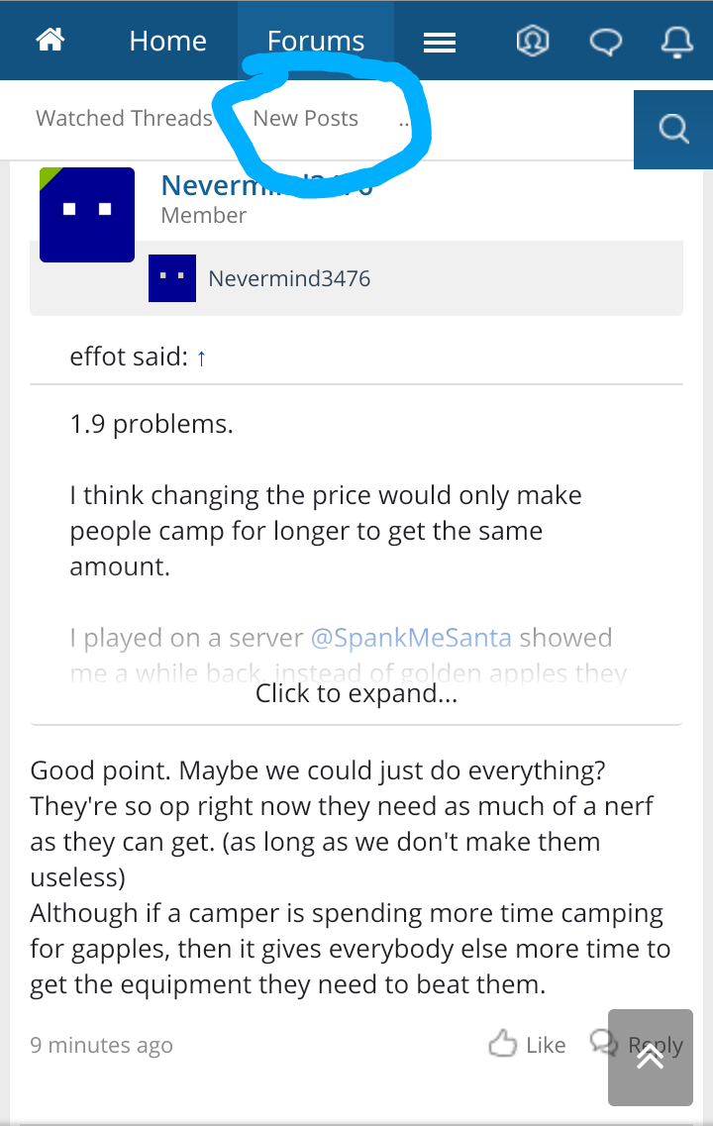
Task: Tap the house icon in the navbar
Action: click(x=51, y=41)
